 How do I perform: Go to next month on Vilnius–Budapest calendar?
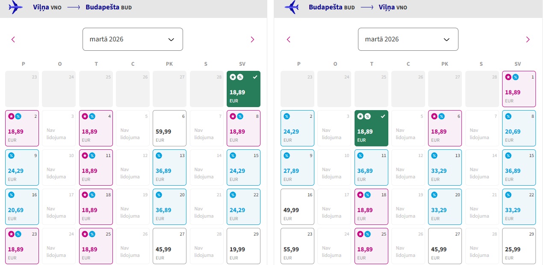point(252,40)
